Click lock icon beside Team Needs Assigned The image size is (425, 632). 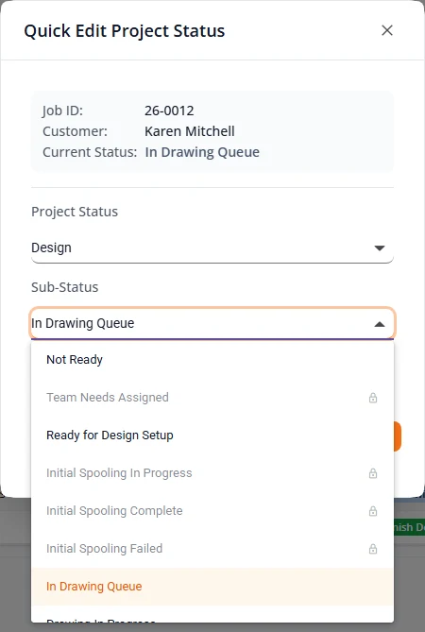click(x=373, y=398)
